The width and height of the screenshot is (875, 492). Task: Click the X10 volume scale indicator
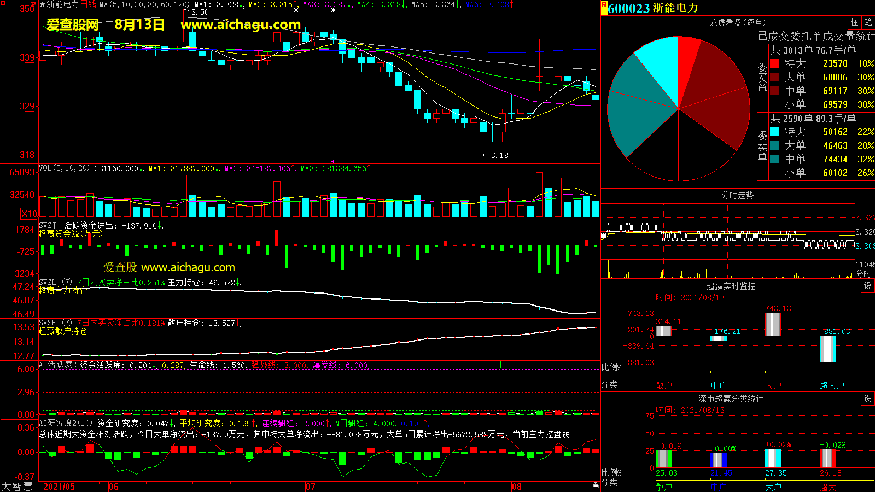29,214
